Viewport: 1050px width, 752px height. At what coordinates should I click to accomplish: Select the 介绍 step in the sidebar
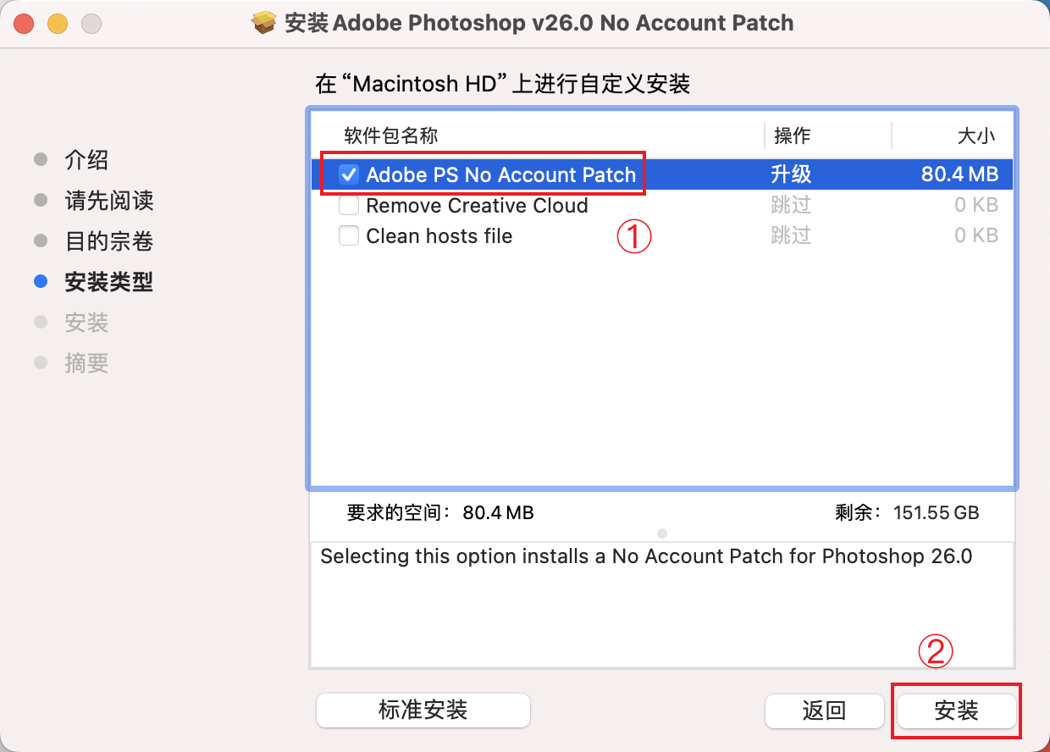(86, 160)
